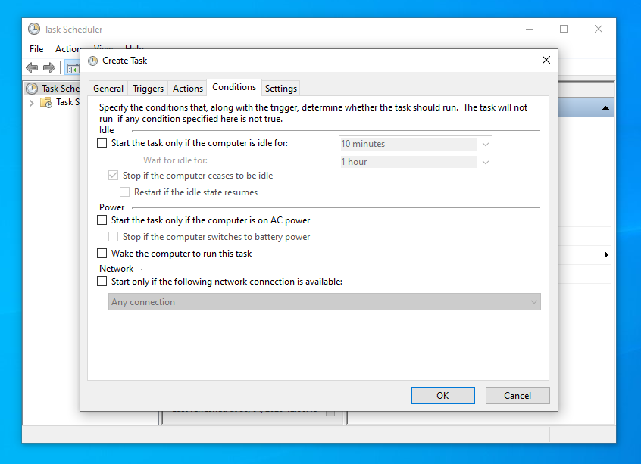Image resolution: width=641 pixels, height=464 pixels.
Task: Select the Task Scheduler clock icon in the tree
Action: 32,88
